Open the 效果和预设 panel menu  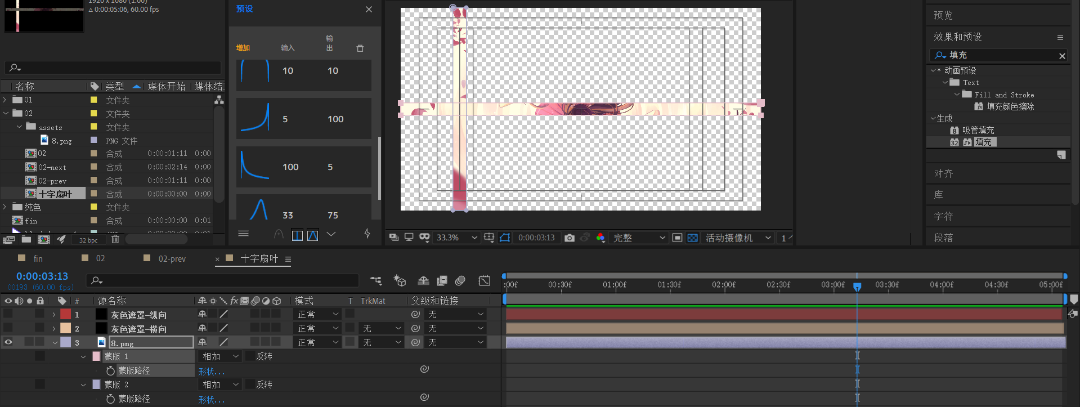pos(1060,37)
